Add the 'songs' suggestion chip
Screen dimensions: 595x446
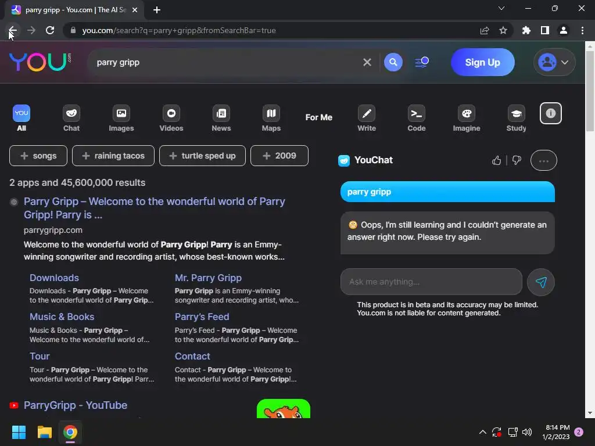38,156
